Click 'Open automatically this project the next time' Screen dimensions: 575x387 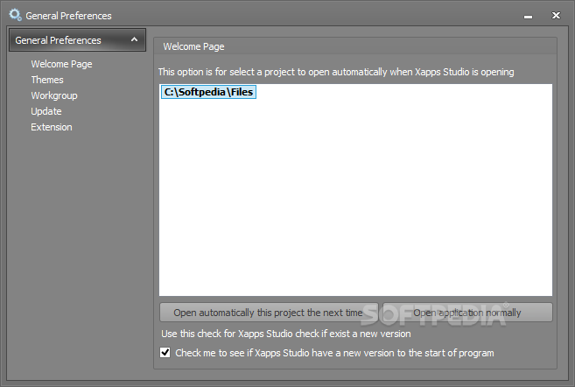269,313
